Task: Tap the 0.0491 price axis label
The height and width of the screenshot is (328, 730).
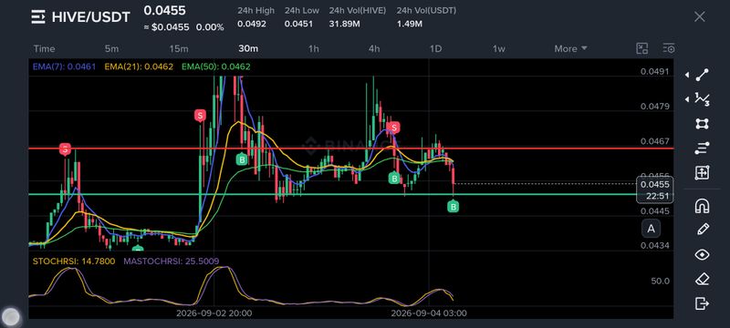Action: click(654, 72)
